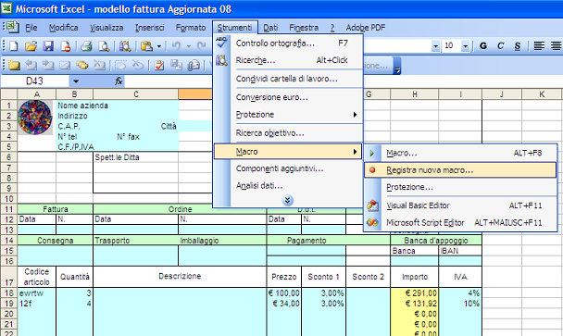Screen dimensions: 563x336
Task: Open the Dati menu
Action: click(270, 28)
